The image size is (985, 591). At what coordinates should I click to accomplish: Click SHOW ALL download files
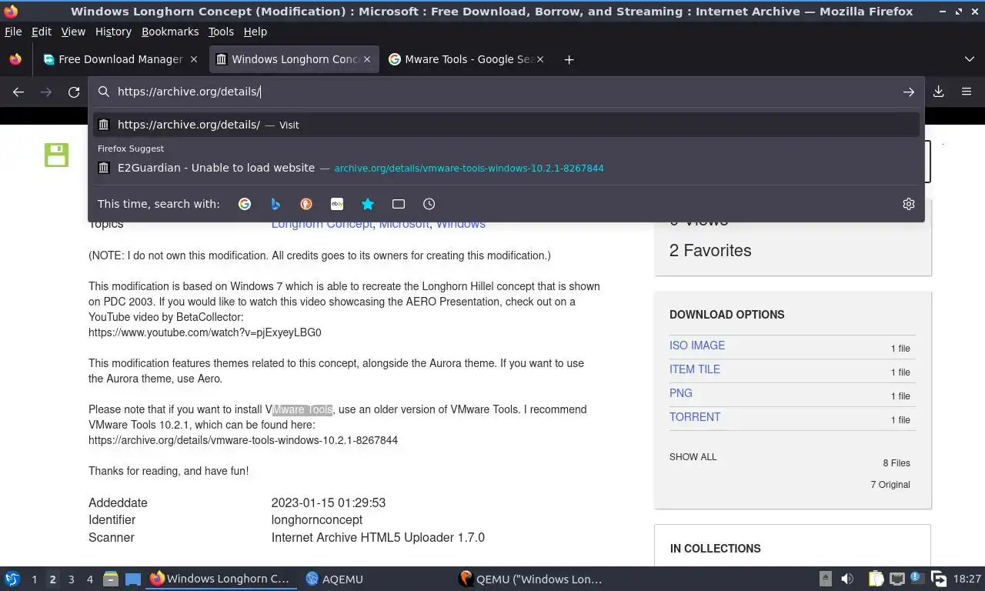(x=693, y=457)
